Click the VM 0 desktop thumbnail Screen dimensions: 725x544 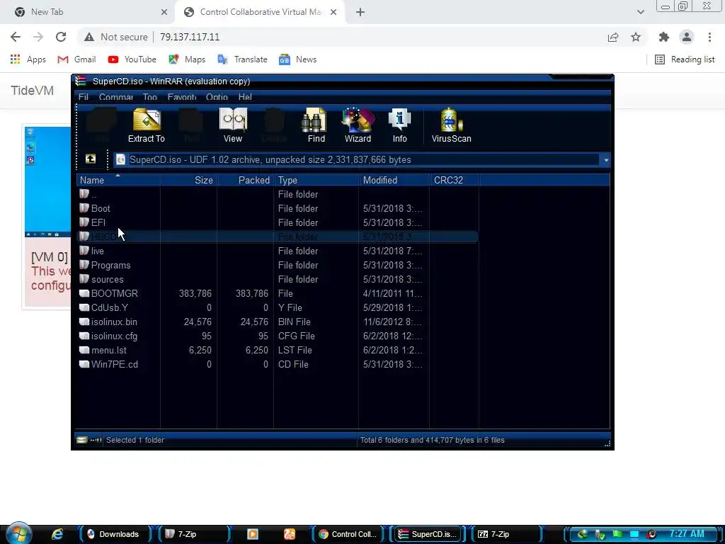click(47, 181)
